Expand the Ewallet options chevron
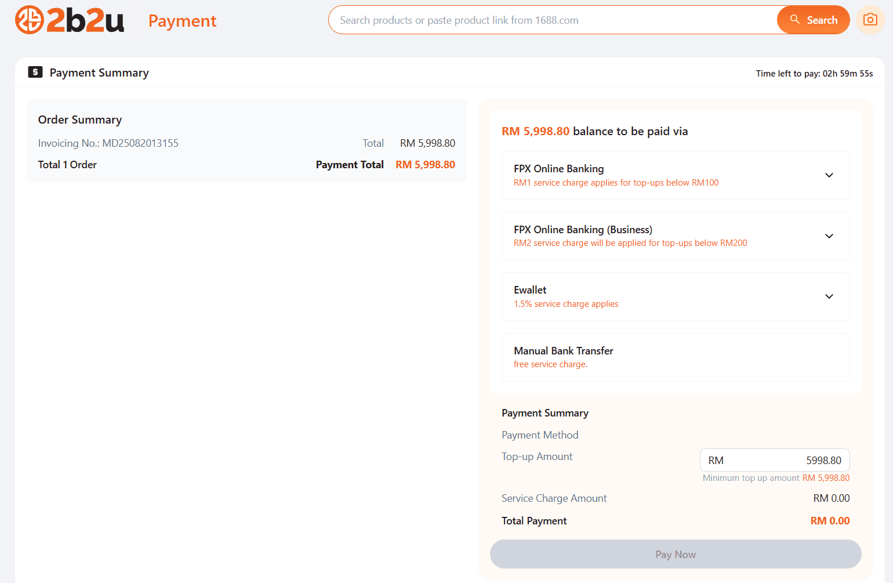The image size is (893, 583). (829, 296)
